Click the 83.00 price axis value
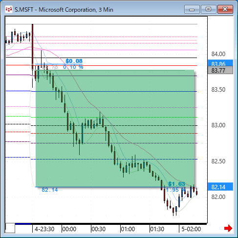This screenshot has height=238, width=238. pos(218,125)
